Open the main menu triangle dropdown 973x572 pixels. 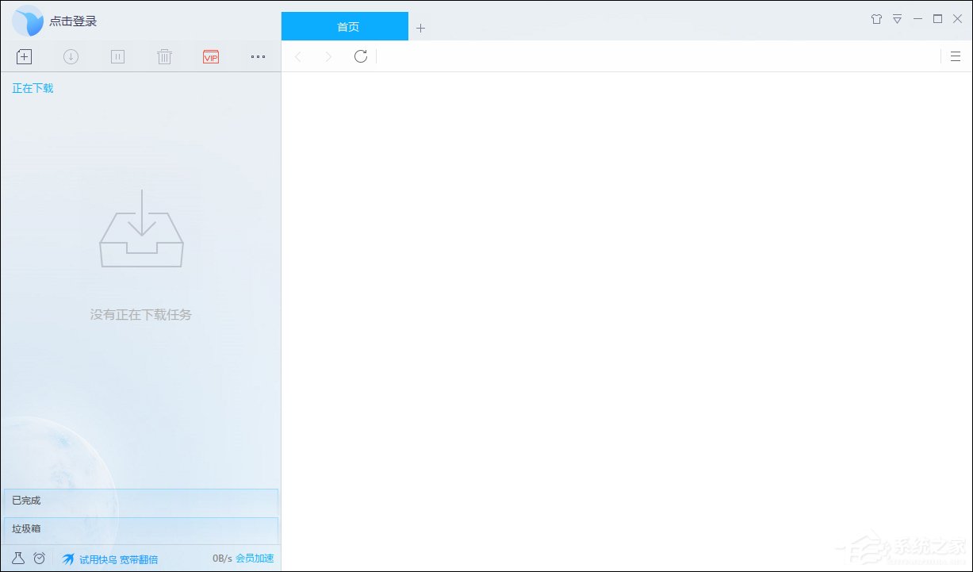point(898,19)
